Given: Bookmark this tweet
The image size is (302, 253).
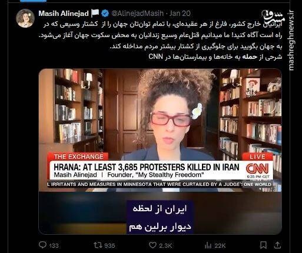Looking at the screenshot, I should (x=263, y=245).
